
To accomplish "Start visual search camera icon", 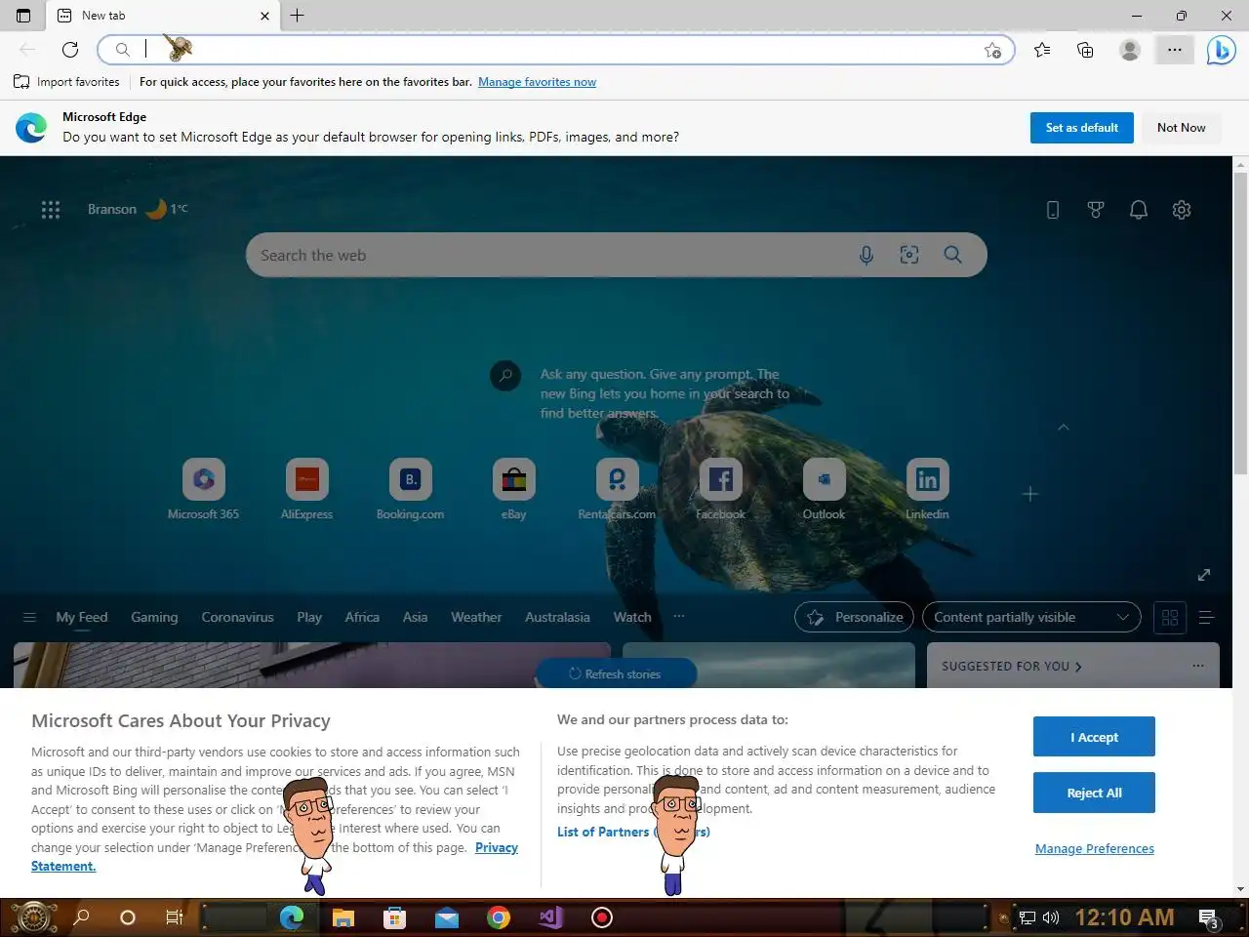I will (909, 255).
